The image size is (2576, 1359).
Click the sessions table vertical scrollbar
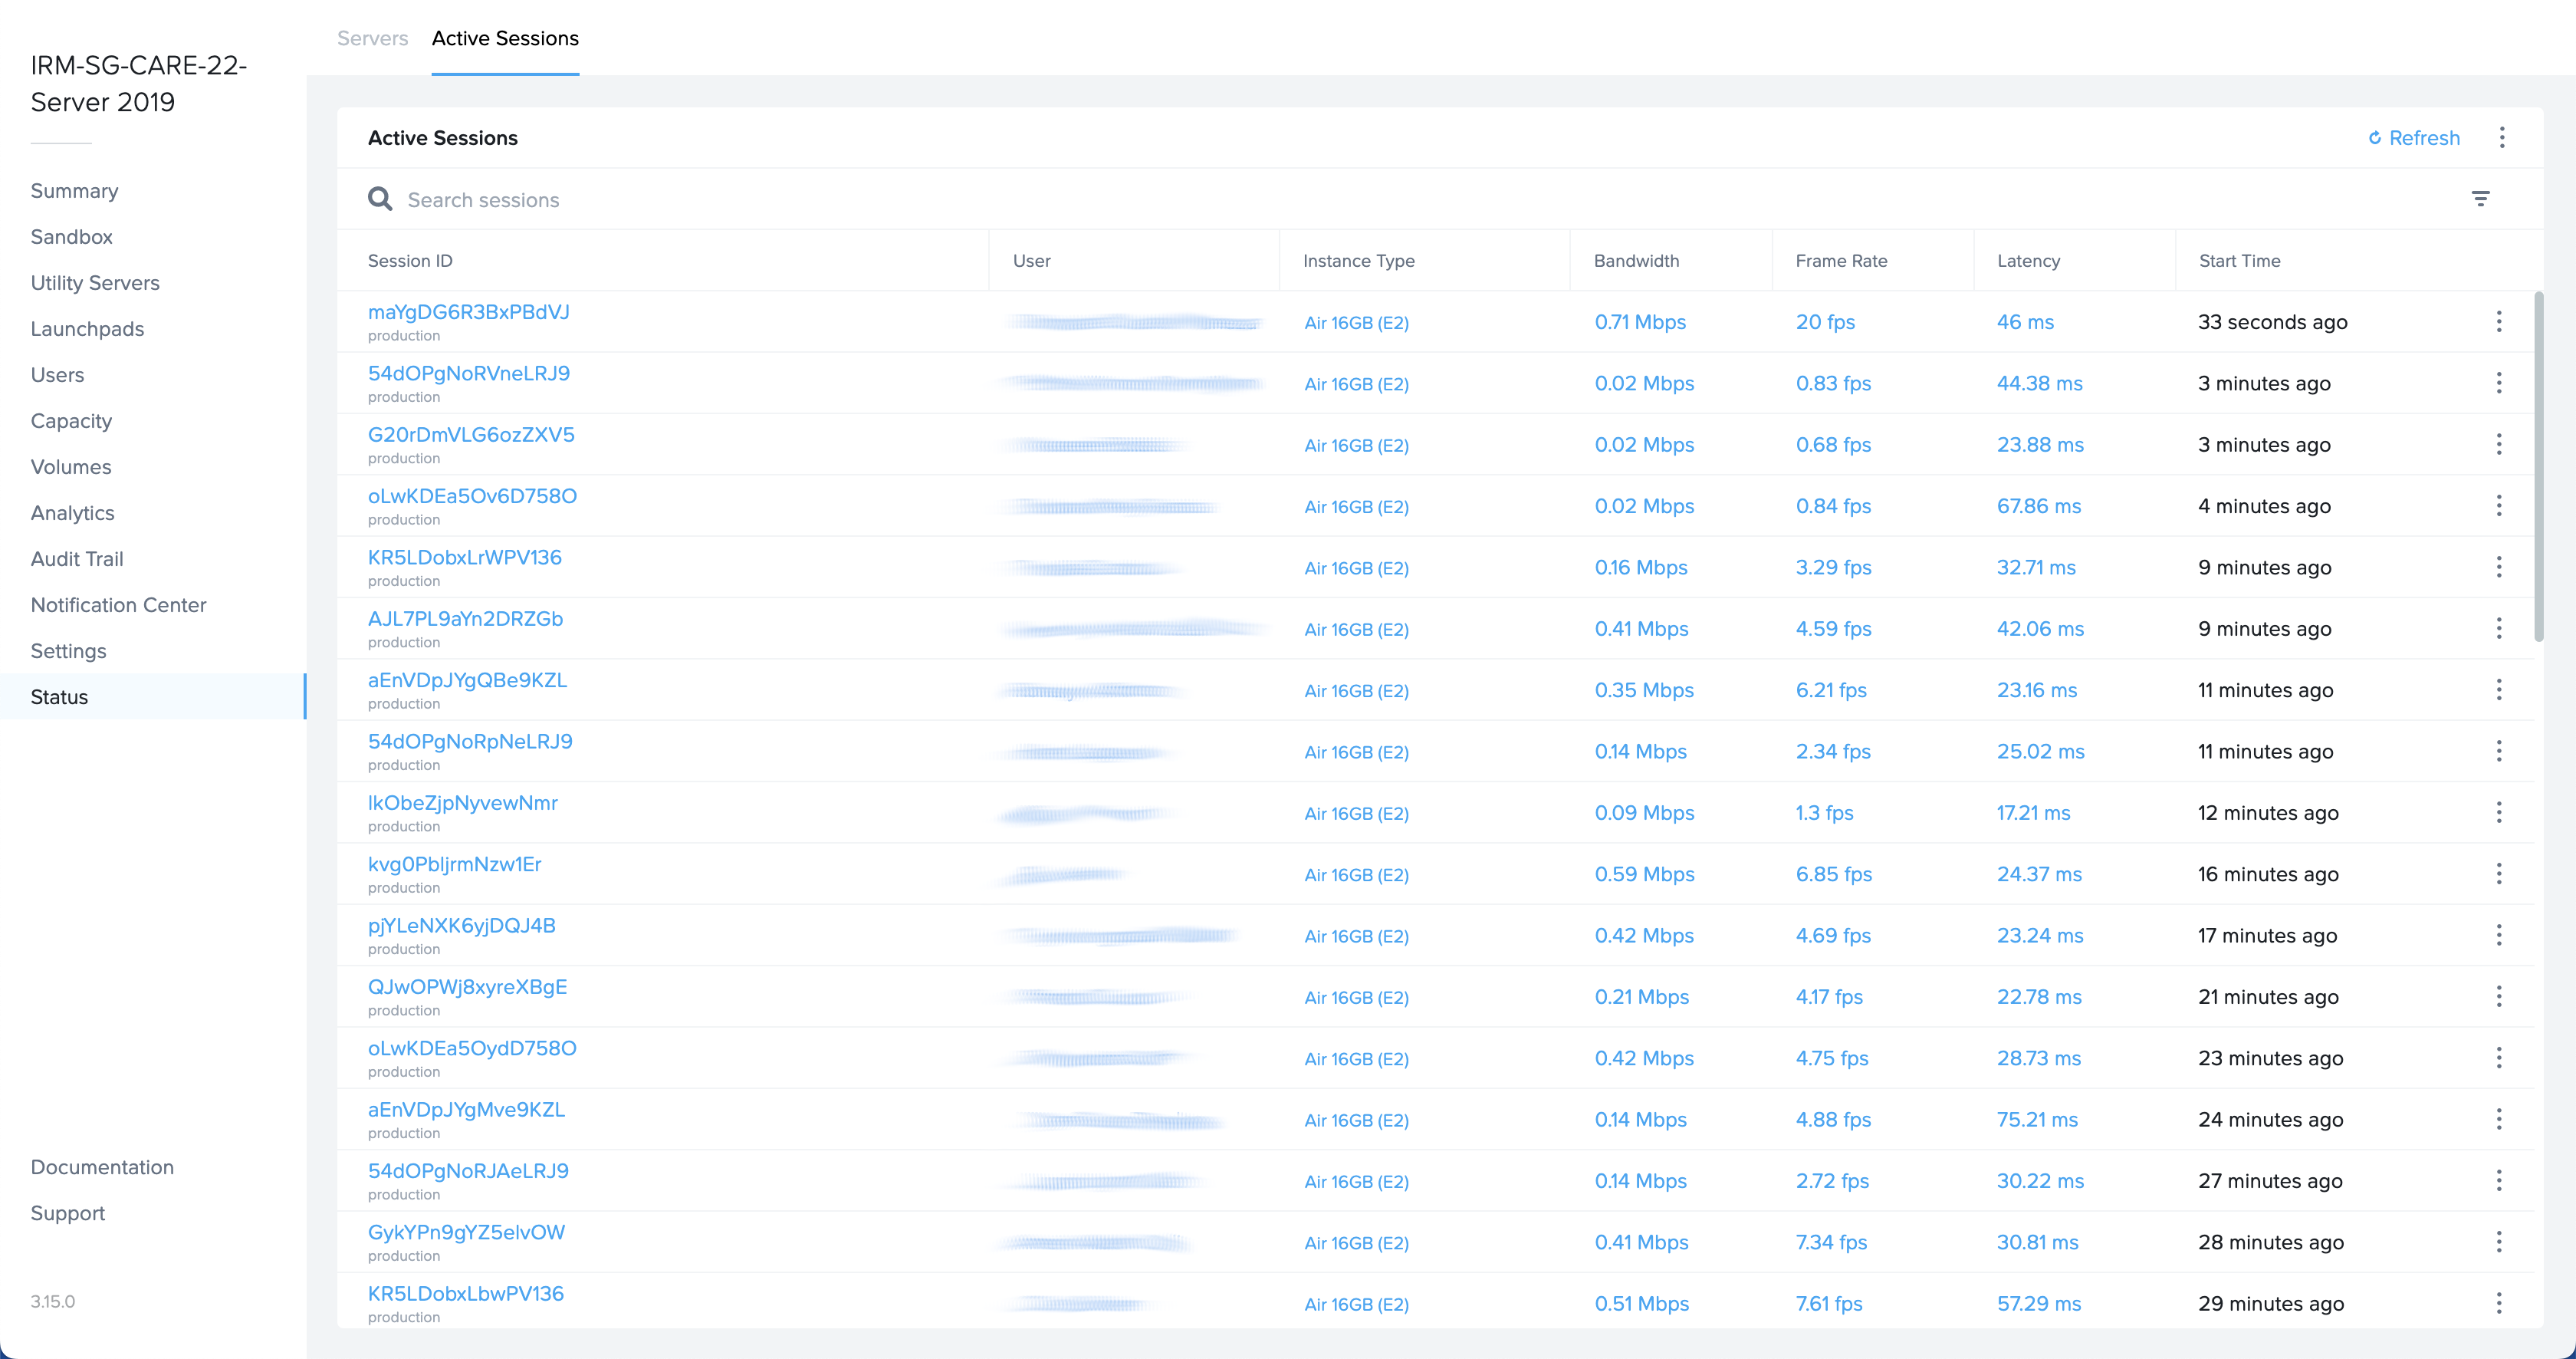point(2538,468)
